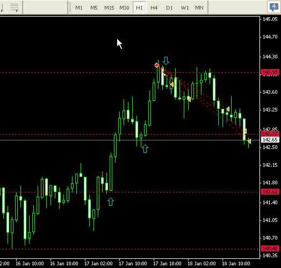281x268 pixels.
Task: Open the chat notifications icon showing 4
Action: [273, 7]
